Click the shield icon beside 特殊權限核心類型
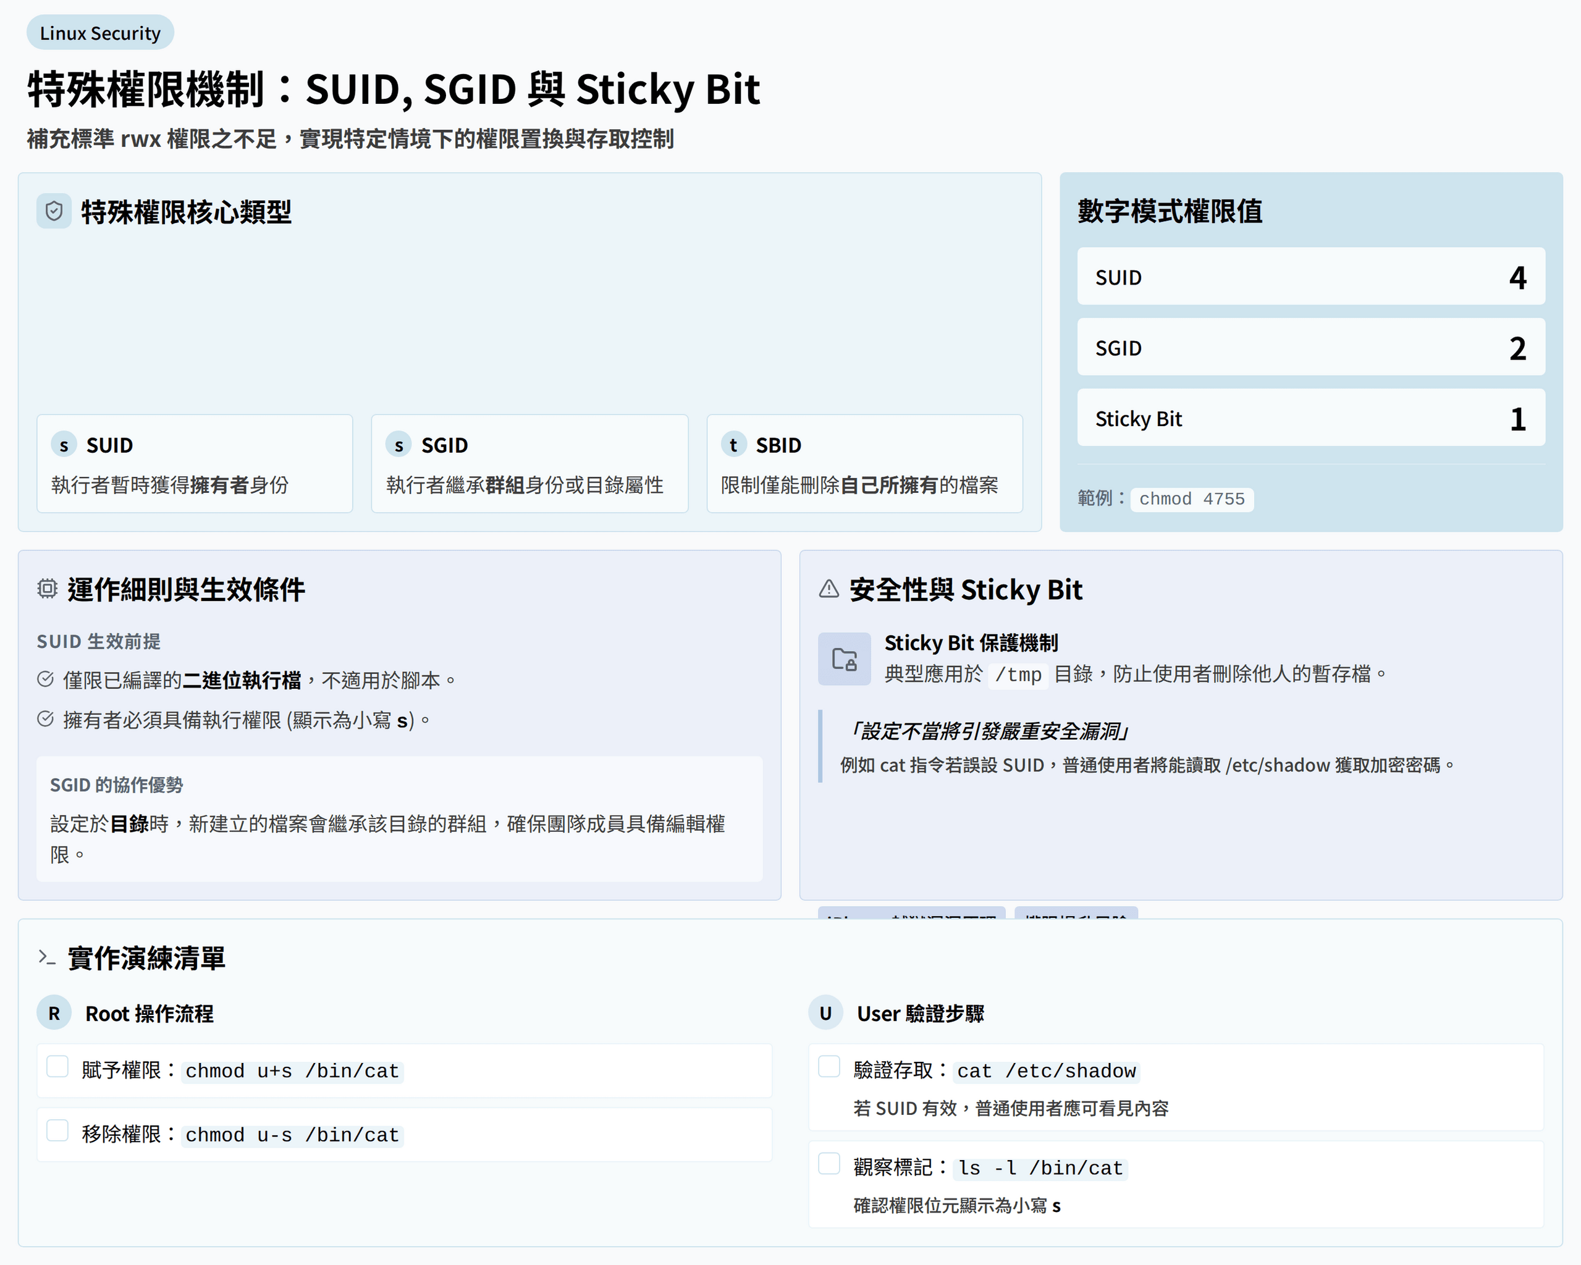Viewport: 1581px width, 1265px height. pos(54,211)
